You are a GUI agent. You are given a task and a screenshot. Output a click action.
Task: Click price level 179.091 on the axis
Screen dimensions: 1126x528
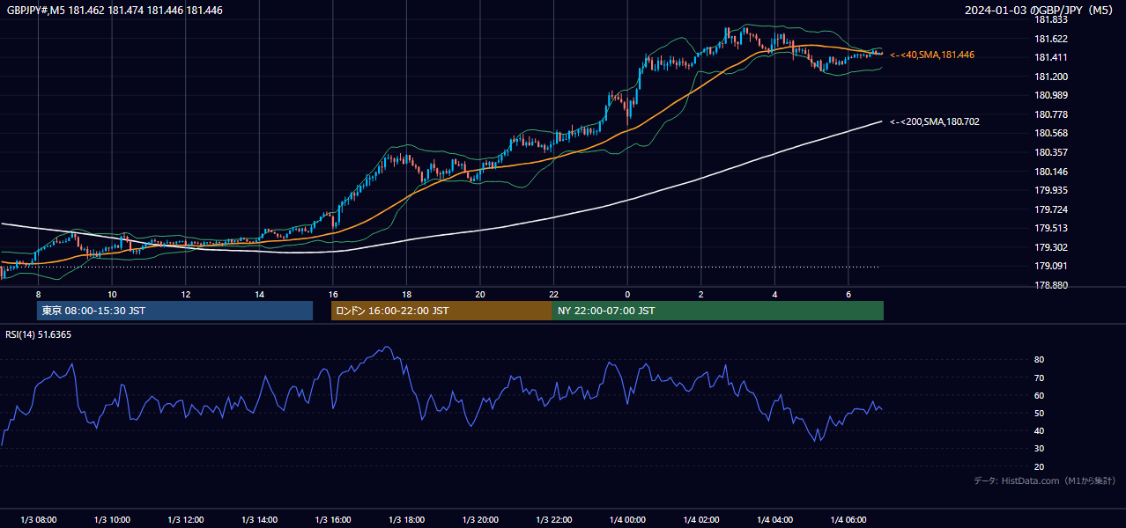tap(1050, 266)
